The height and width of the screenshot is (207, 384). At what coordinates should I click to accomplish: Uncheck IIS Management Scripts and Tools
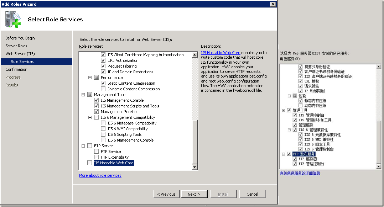pos(97,106)
